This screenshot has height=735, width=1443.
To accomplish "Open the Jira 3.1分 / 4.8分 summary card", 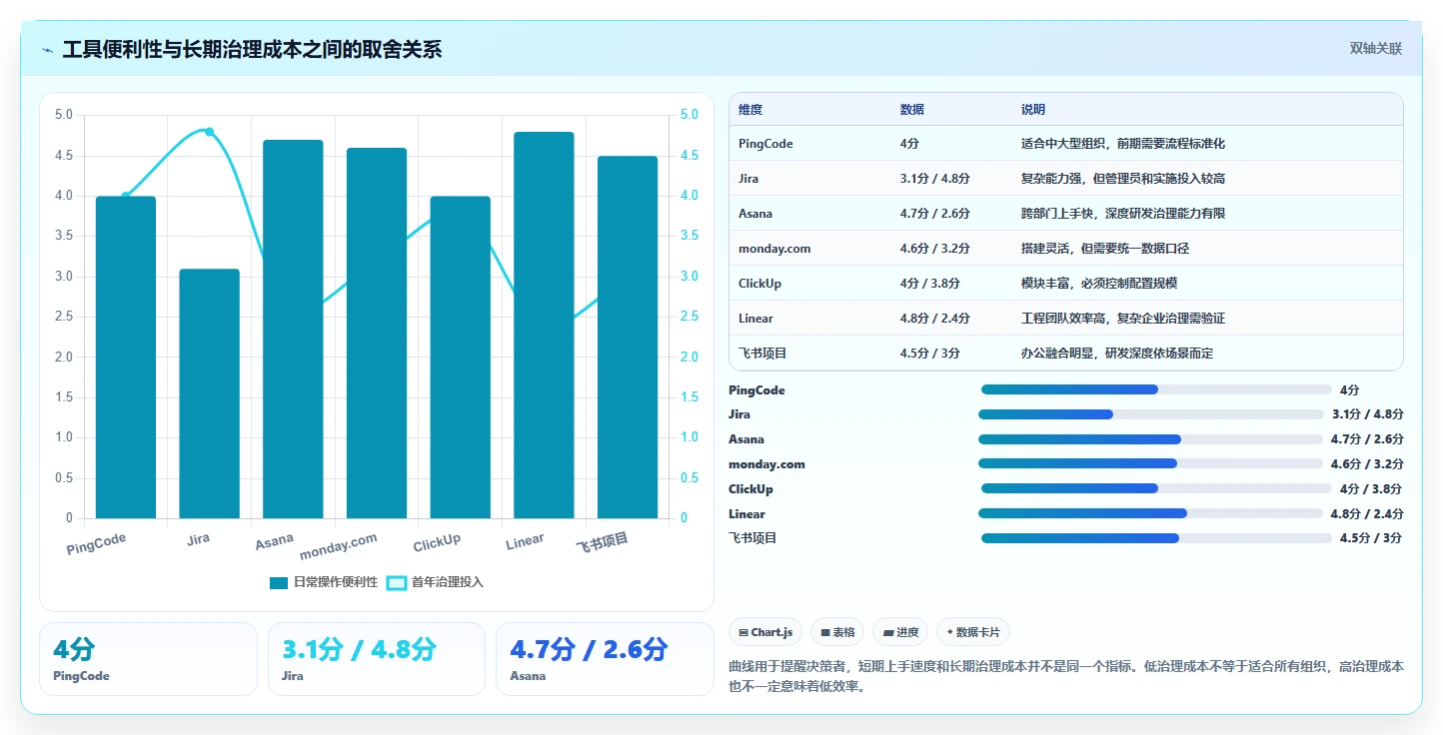I will tap(377, 659).
